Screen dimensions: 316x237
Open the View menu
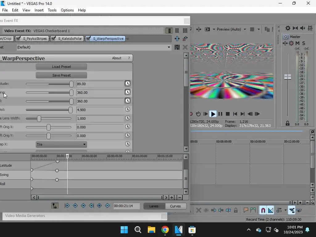(x=26, y=10)
